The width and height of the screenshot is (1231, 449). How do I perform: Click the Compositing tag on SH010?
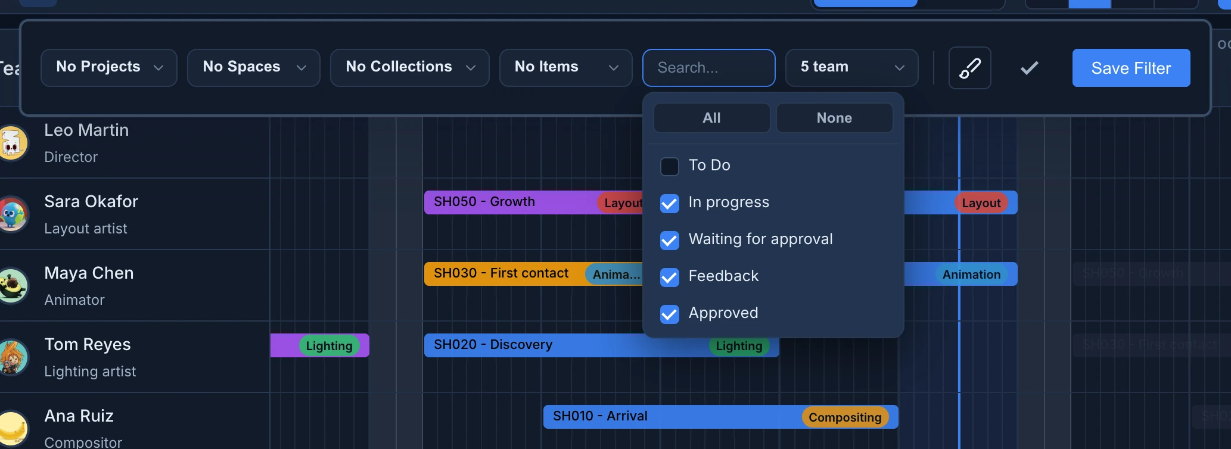[x=845, y=417]
